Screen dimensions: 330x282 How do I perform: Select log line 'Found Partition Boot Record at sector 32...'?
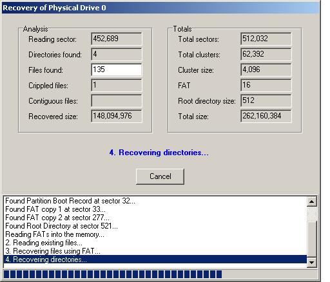point(155,201)
